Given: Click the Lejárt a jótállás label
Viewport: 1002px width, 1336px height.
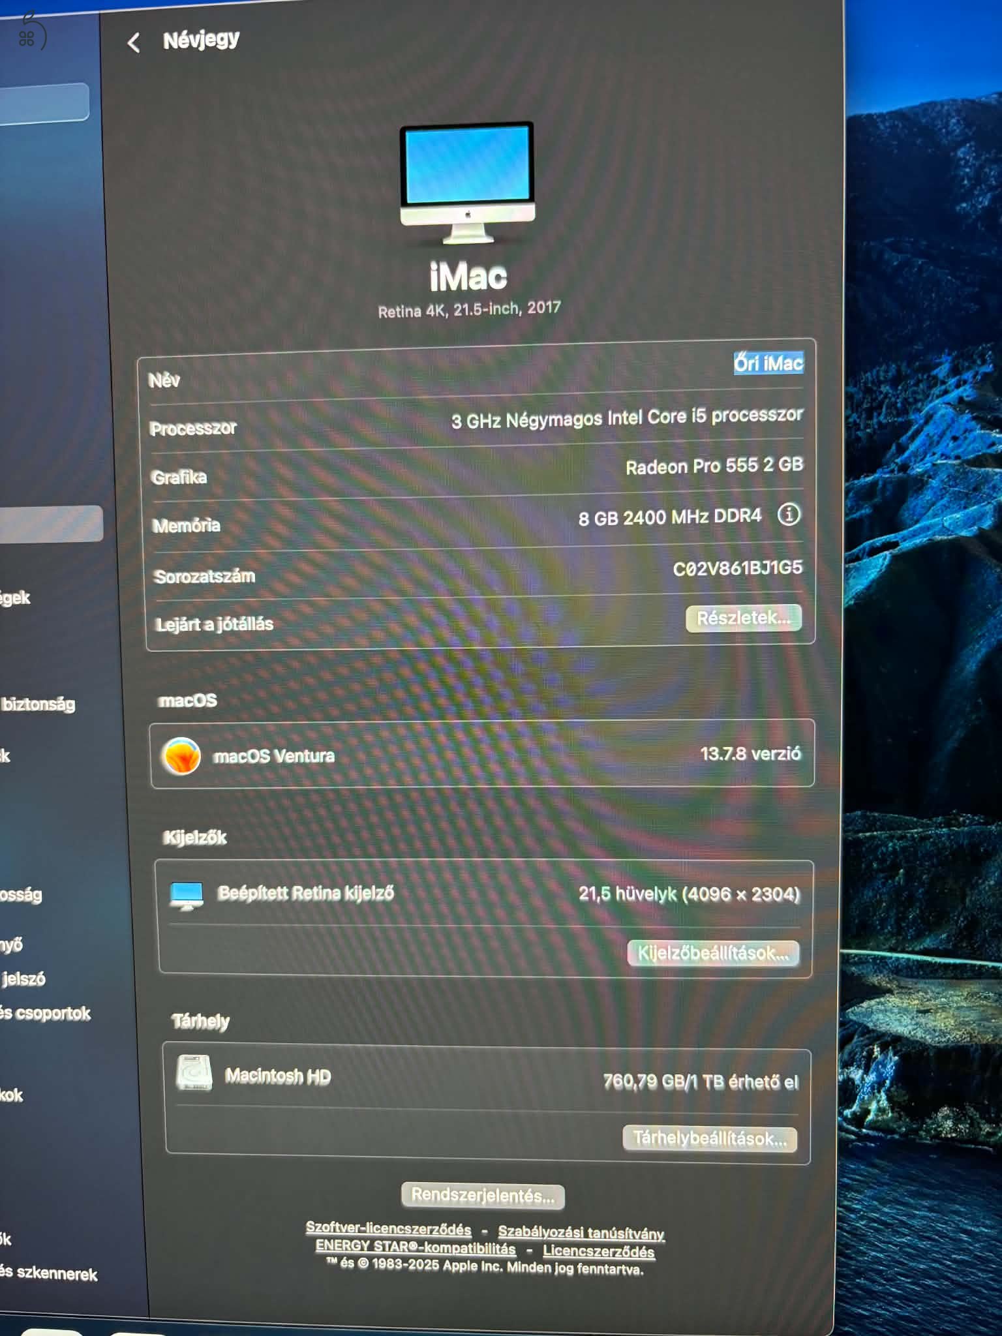Looking at the screenshot, I should [x=215, y=624].
